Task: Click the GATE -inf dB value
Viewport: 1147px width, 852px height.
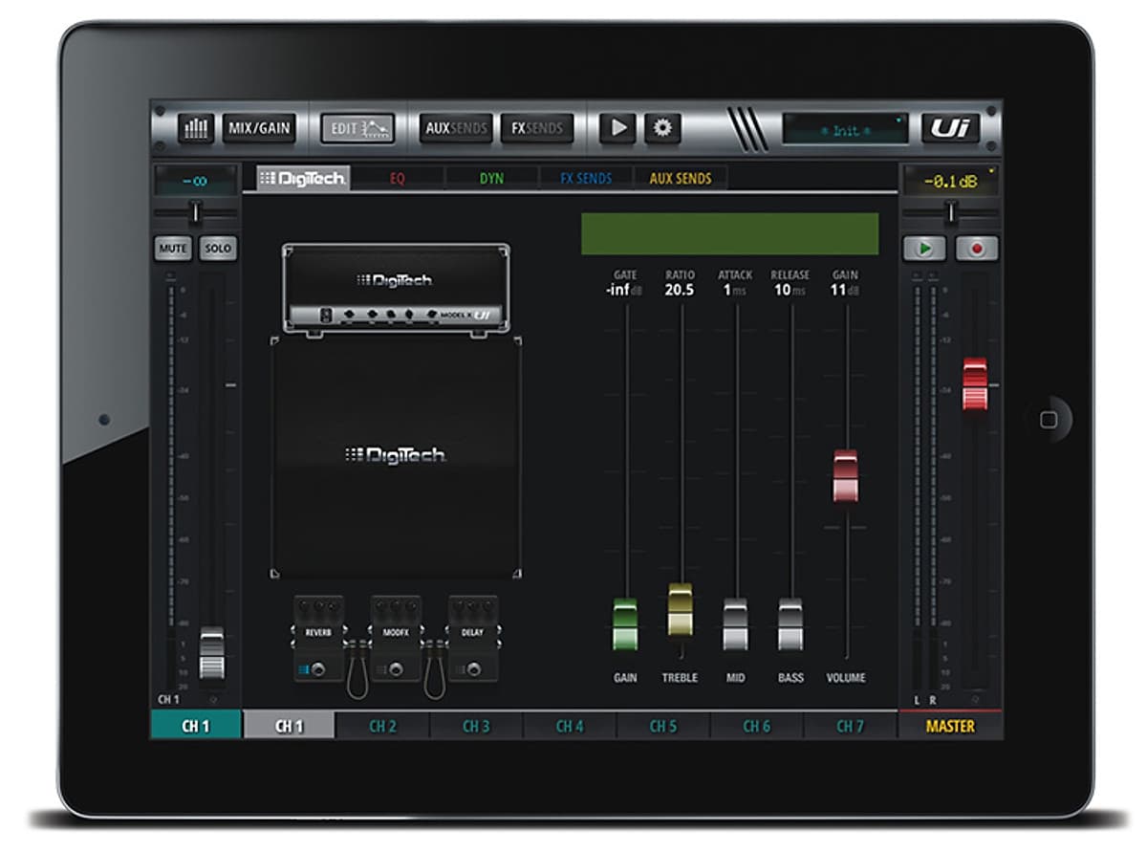Action: [x=625, y=290]
